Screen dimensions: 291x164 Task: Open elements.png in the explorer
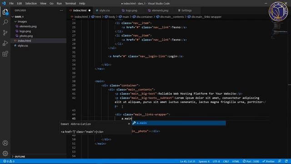pyautogui.click(x=28, y=26)
